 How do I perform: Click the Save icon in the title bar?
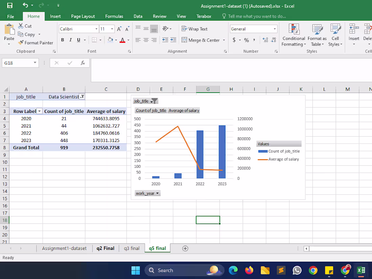[10, 5]
